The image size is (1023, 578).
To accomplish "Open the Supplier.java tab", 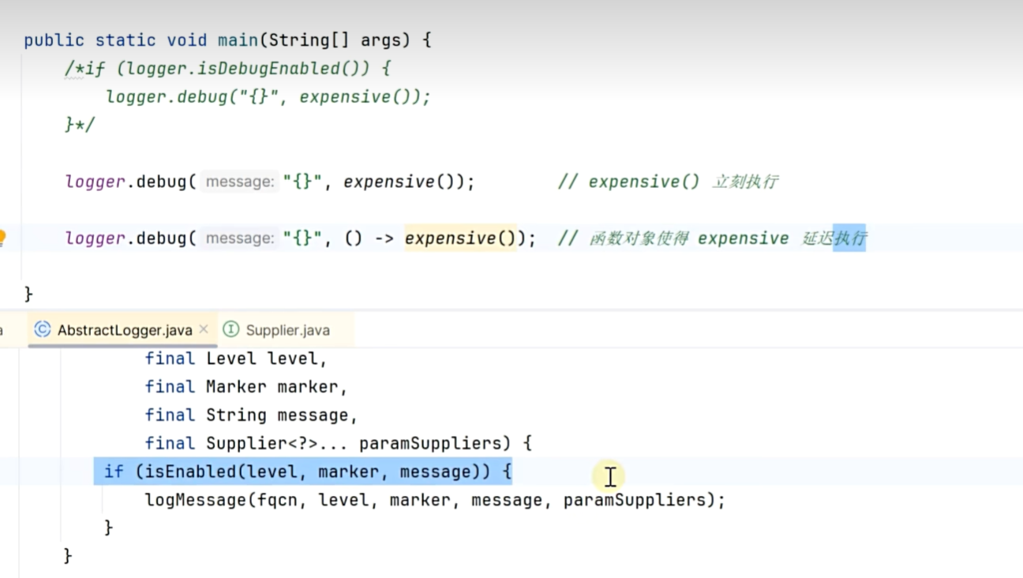I will pos(287,330).
